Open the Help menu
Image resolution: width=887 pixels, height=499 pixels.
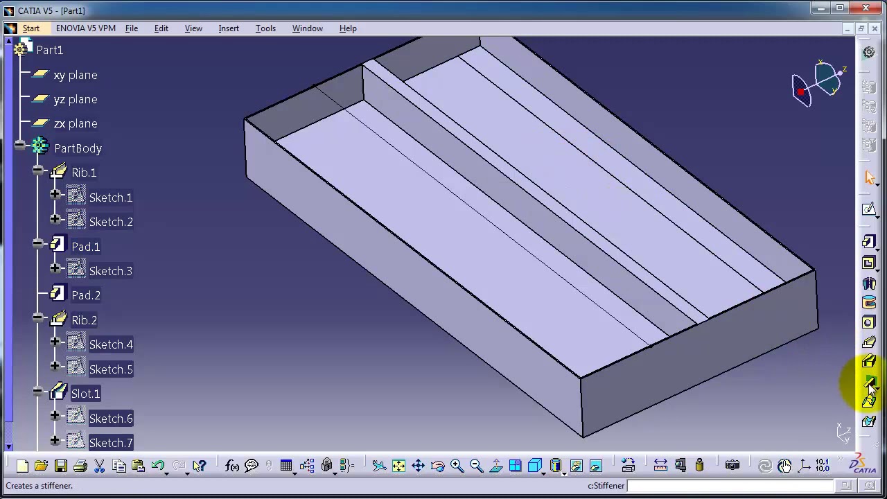(348, 28)
